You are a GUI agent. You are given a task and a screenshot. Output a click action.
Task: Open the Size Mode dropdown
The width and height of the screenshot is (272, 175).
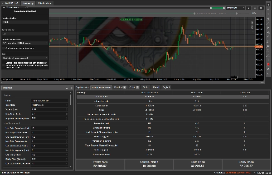point(49,105)
